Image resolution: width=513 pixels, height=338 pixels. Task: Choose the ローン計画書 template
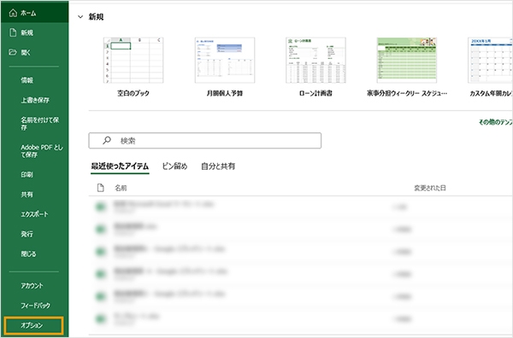click(x=315, y=61)
